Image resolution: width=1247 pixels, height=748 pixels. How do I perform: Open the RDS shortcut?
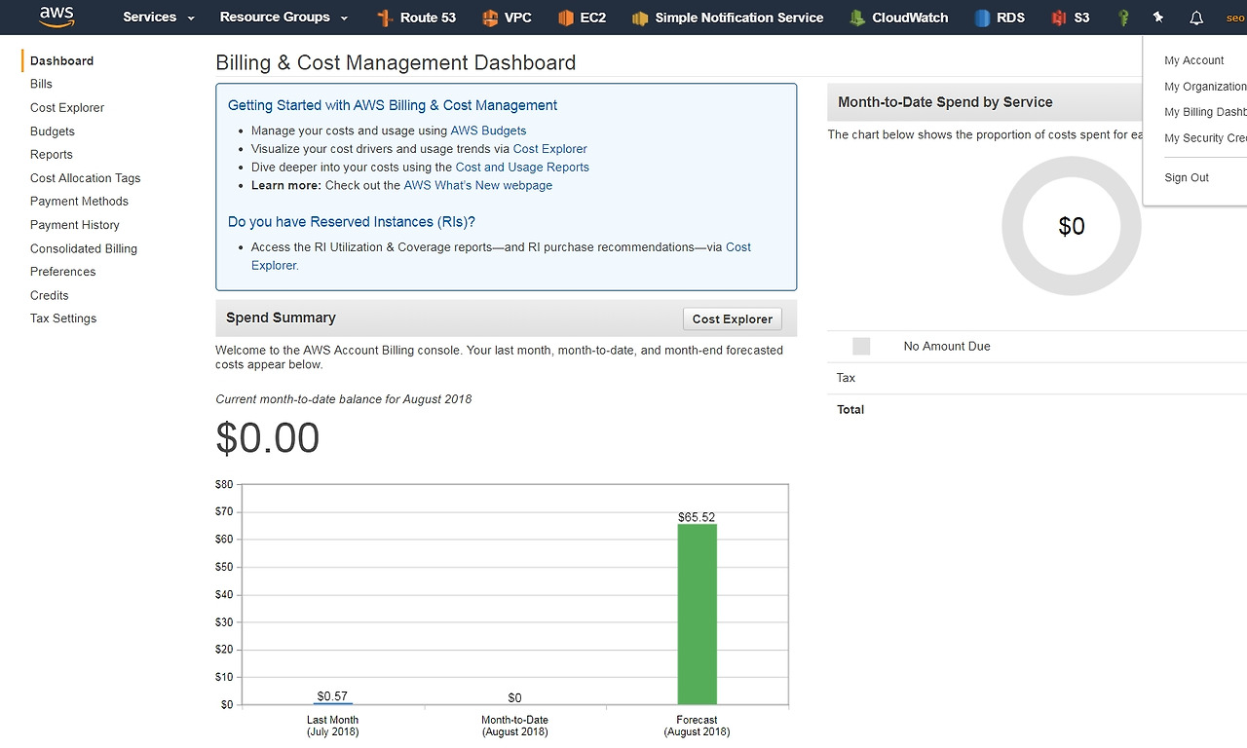pos(999,18)
